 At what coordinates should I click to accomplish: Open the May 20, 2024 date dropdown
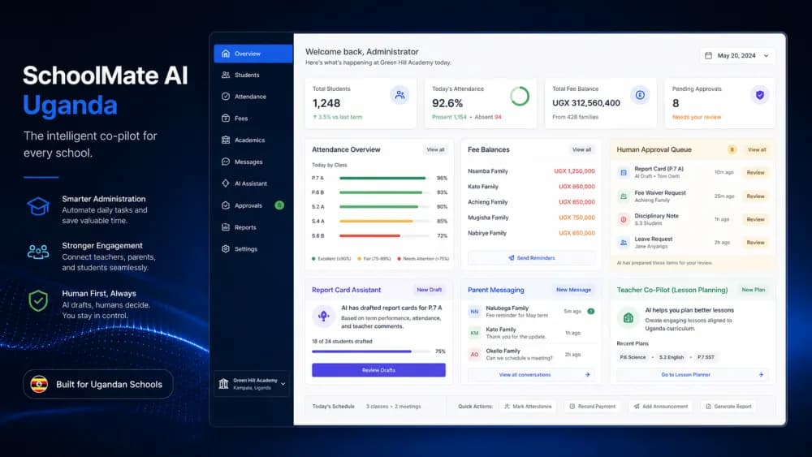738,55
